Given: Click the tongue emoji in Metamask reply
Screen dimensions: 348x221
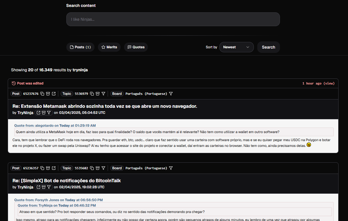Looking at the screenshot, I should [x=309, y=145].
